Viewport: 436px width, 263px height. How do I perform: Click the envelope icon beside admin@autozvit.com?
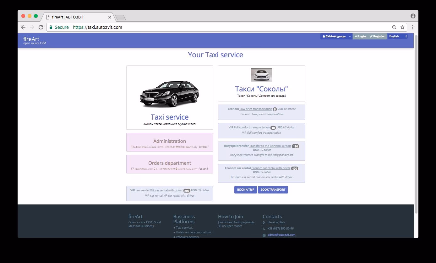(x=264, y=235)
